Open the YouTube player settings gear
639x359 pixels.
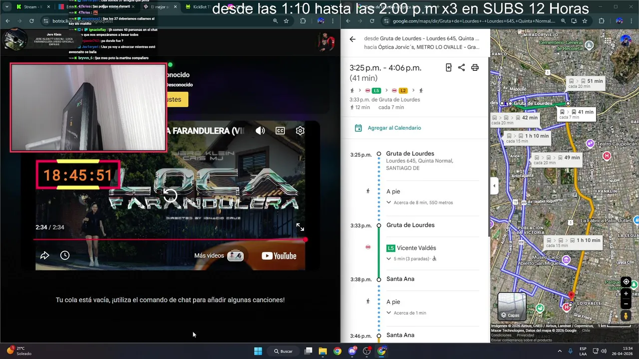[300, 131]
